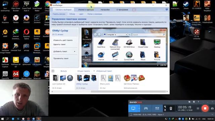Viewport: 215px width, 121px height.
Task: Toggle the microphone in Bandicam
Action: click(x=165, y=110)
